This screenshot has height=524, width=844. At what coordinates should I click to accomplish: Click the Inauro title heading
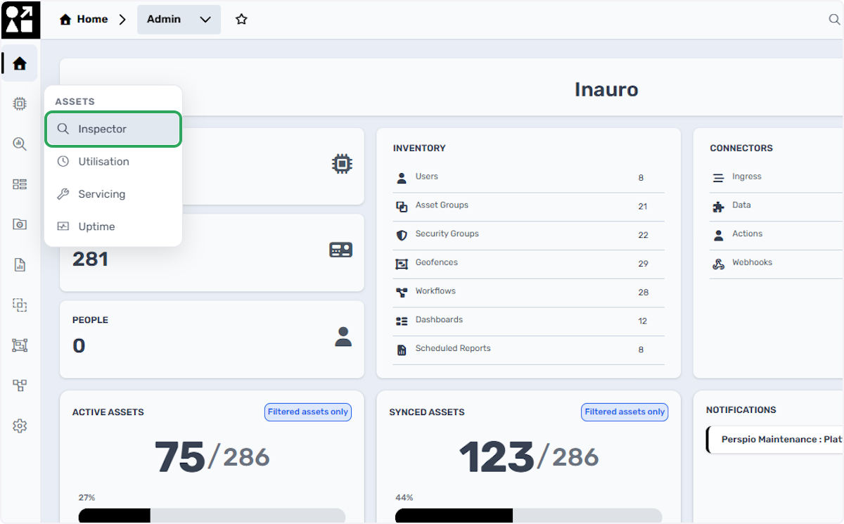click(606, 90)
